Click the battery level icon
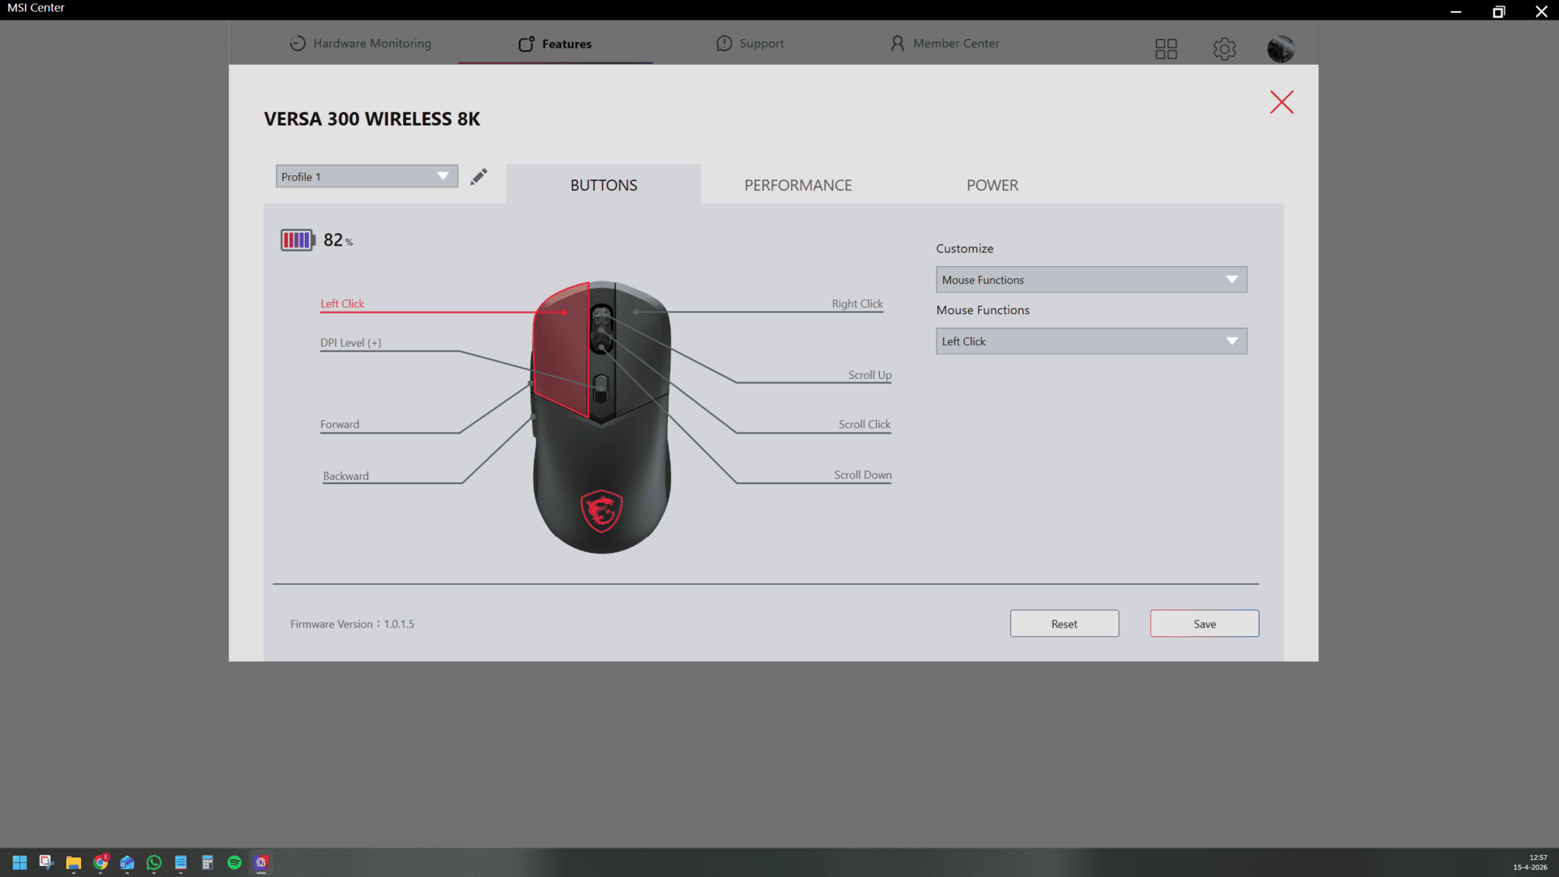Viewport: 1559px width, 877px height. click(x=297, y=240)
